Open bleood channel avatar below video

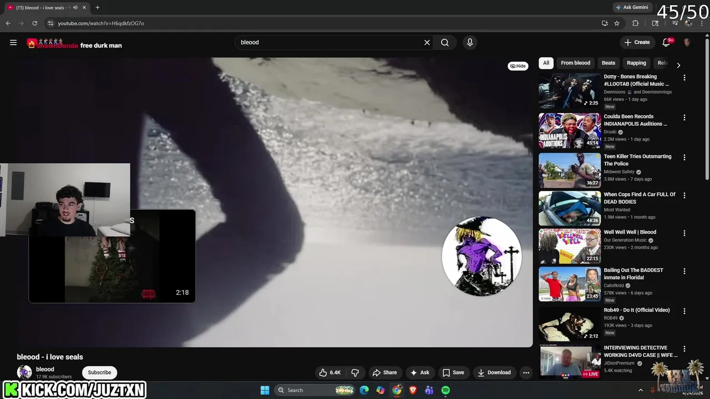click(x=24, y=372)
